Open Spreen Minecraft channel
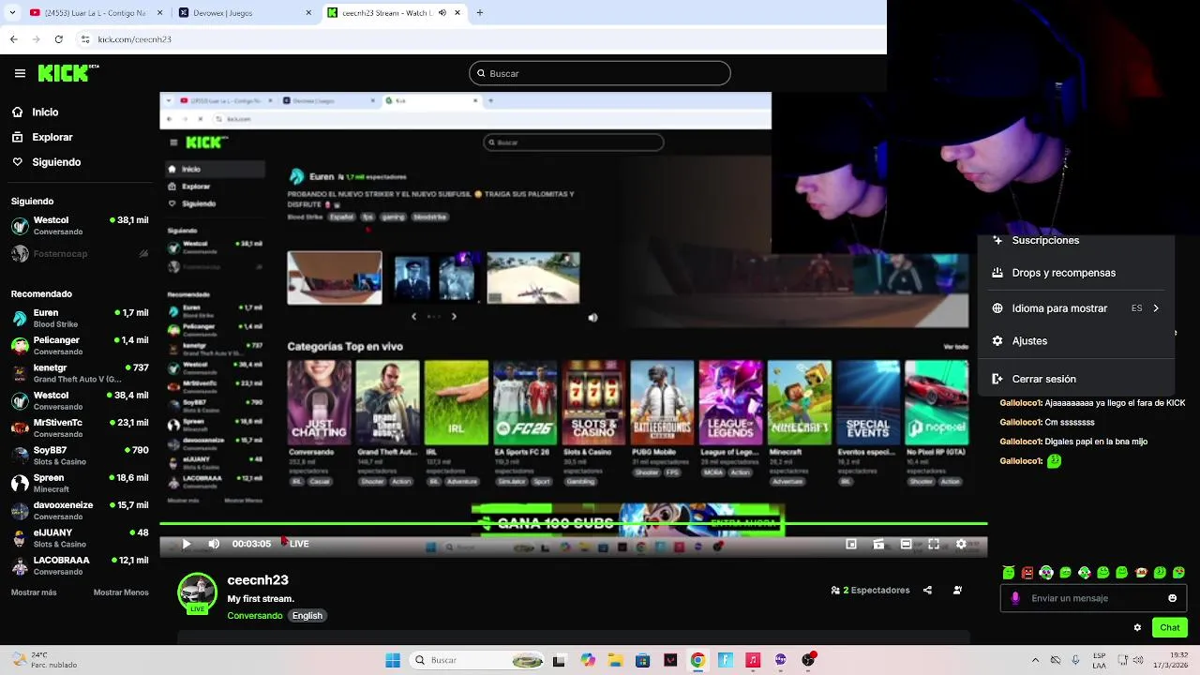The image size is (1200, 675). [80, 483]
